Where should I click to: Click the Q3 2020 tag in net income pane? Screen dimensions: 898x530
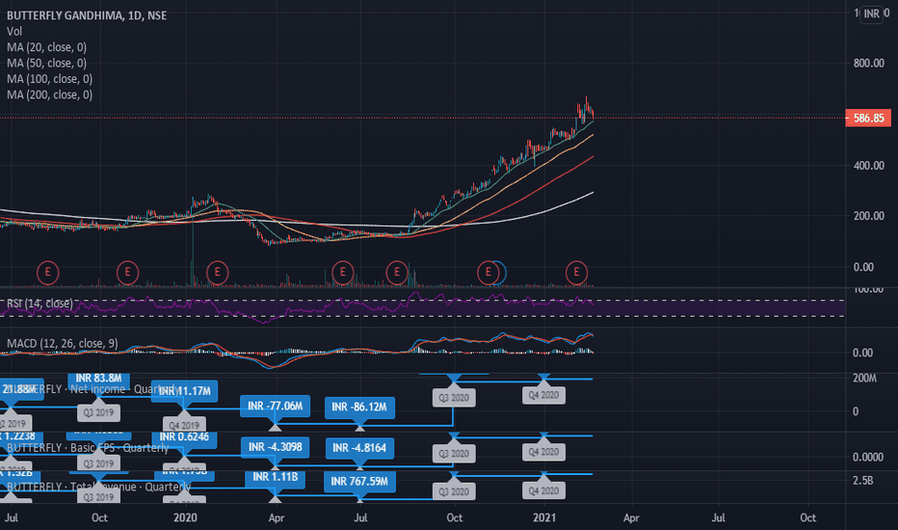point(454,398)
